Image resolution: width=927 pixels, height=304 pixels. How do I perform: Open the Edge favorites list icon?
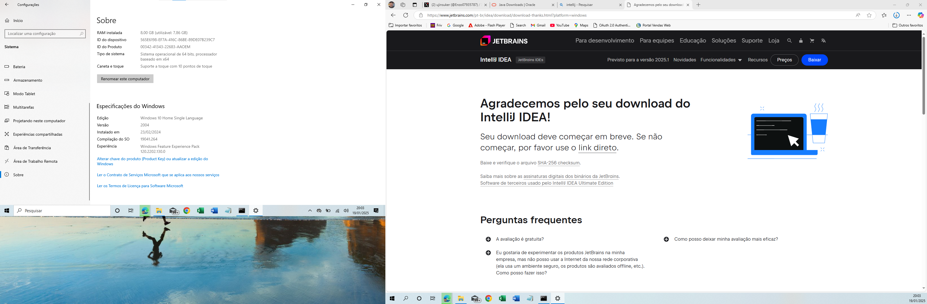(884, 15)
